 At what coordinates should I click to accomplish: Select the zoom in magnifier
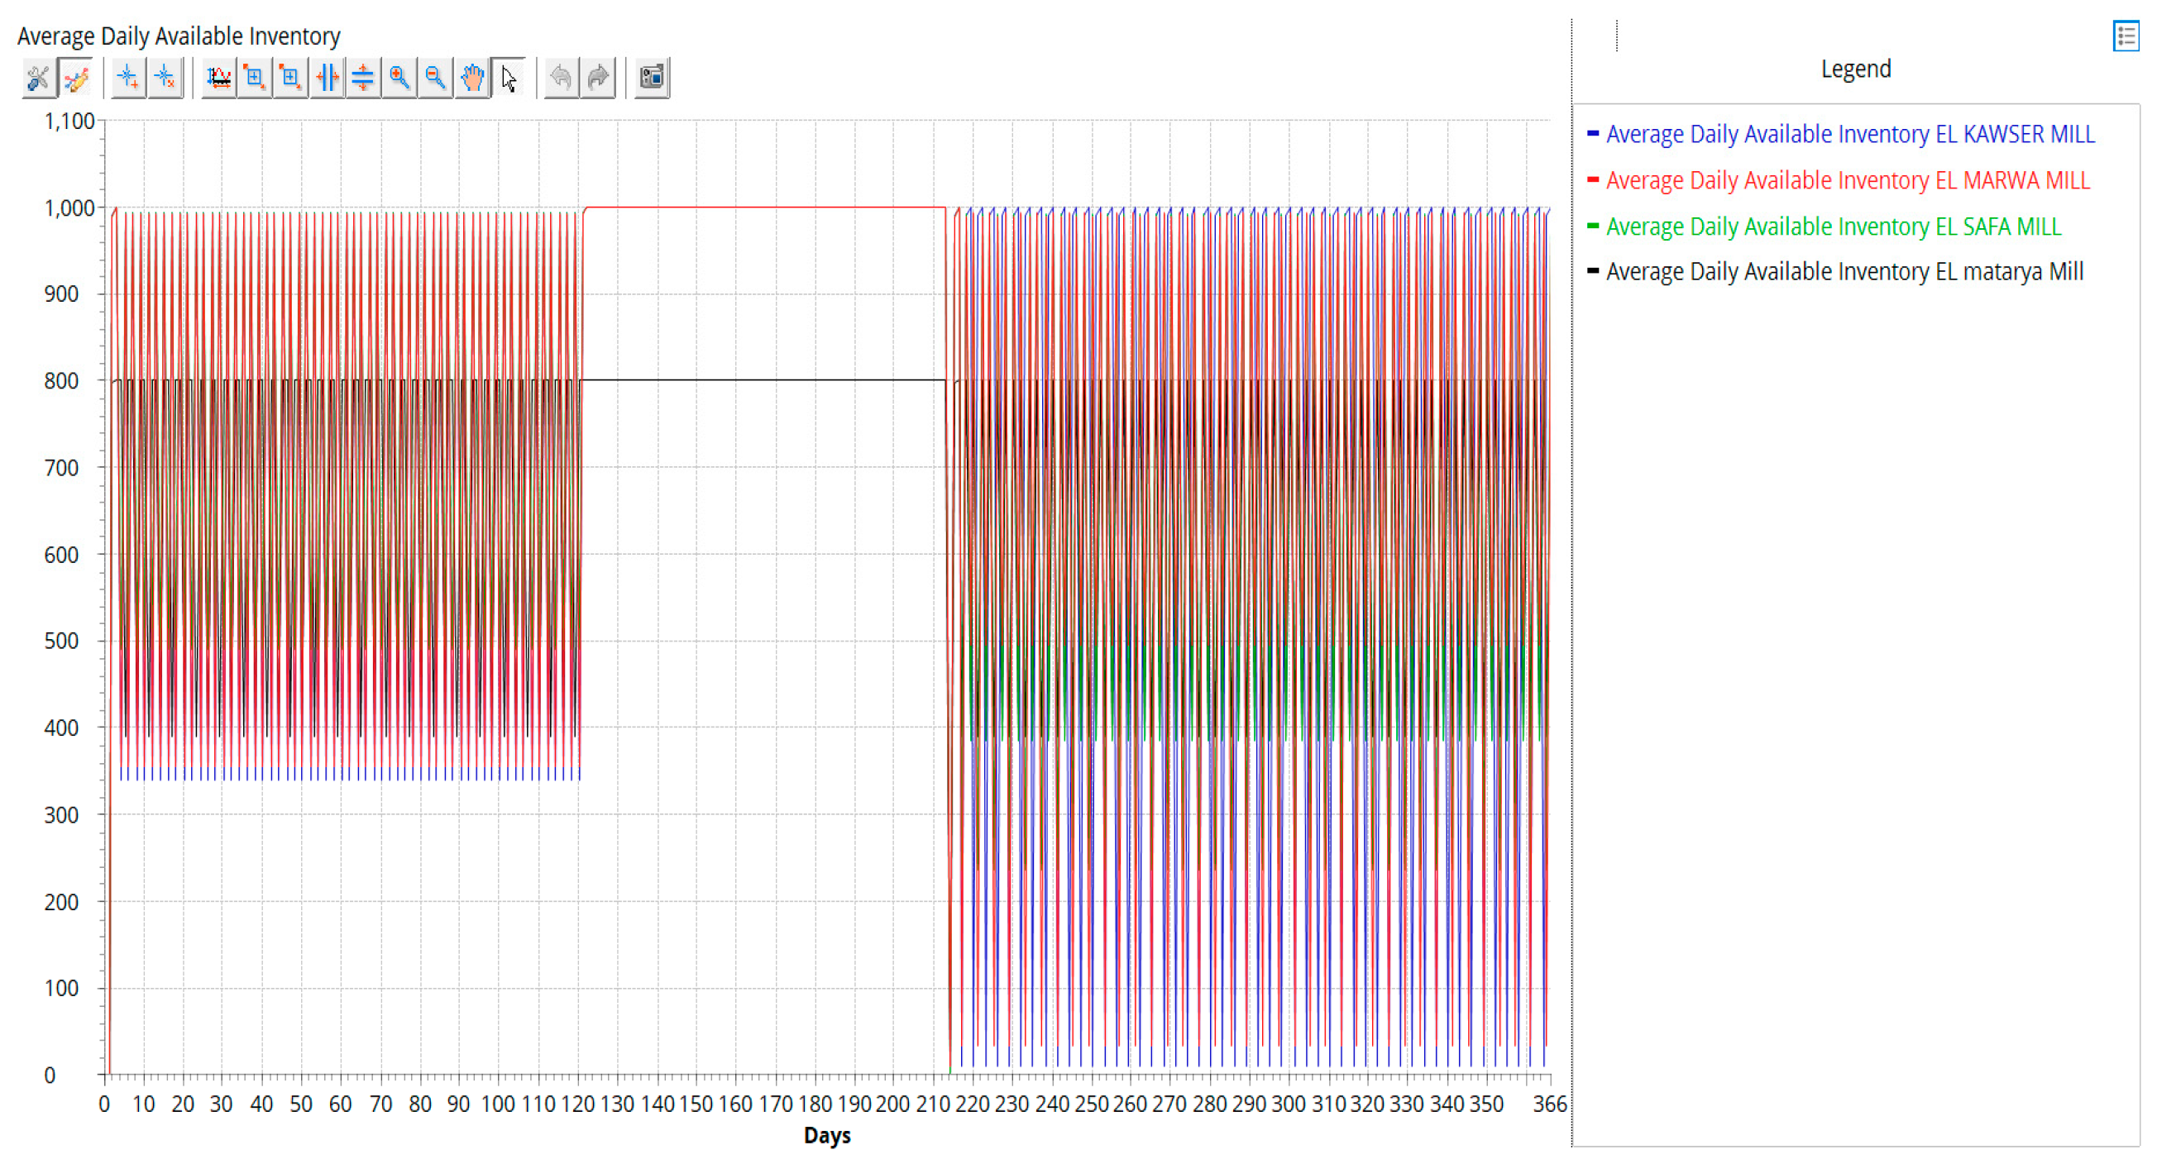[399, 79]
